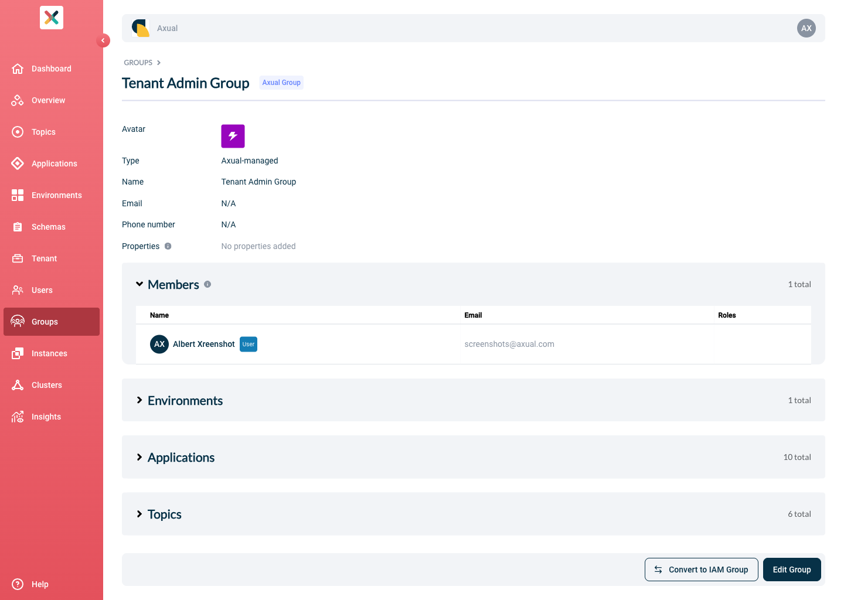
Task: Click the Help question mark icon
Action: (x=18, y=584)
